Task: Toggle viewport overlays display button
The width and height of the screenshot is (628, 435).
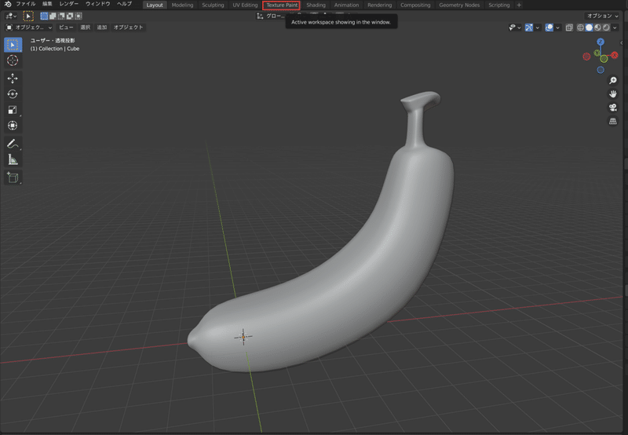Action: [549, 27]
